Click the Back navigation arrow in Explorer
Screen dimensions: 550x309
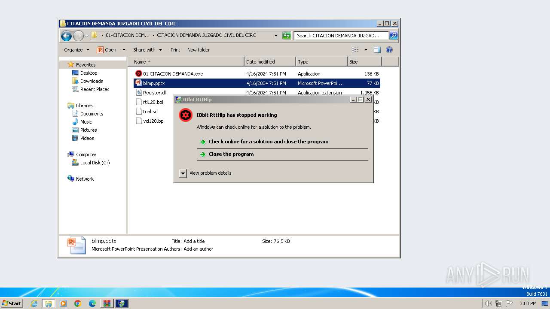click(66, 36)
